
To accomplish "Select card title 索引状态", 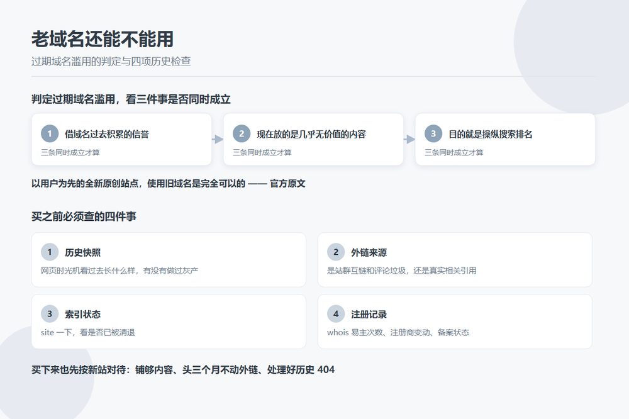I will point(82,315).
